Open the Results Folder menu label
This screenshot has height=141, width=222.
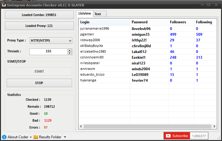(x=50, y=137)
